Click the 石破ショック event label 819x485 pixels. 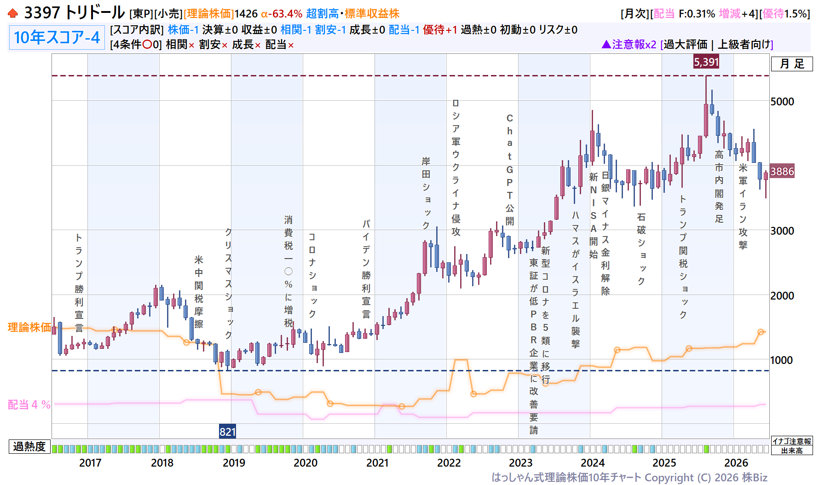click(x=641, y=249)
